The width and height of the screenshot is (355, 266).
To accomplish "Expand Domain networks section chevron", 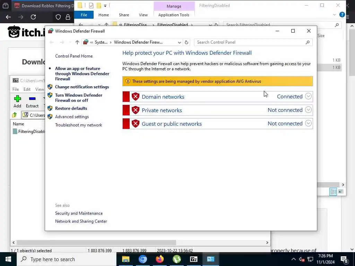I will 308,96.
